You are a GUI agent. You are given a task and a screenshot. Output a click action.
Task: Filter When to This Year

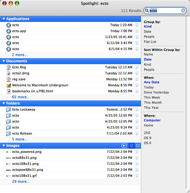coord(151,108)
